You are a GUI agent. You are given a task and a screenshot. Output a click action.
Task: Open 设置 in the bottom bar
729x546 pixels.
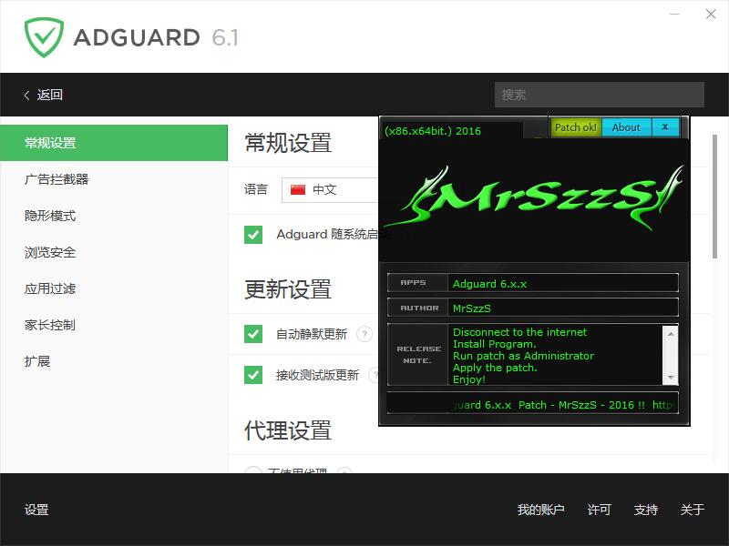point(36,510)
